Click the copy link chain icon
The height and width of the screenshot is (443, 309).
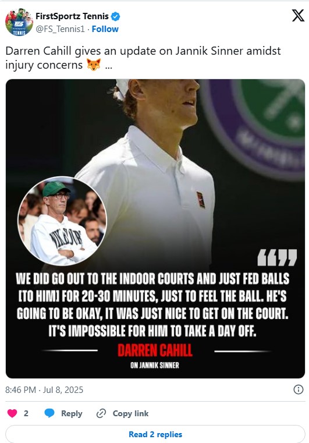coord(101,413)
